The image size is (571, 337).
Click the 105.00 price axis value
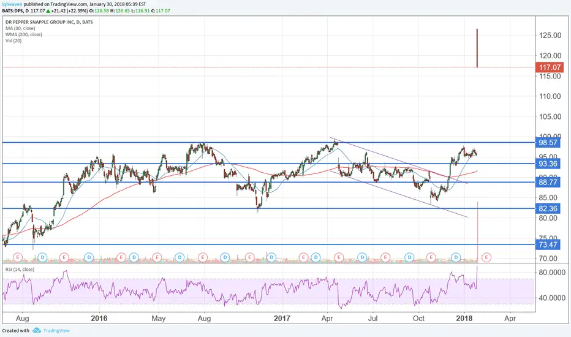click(550, 116)
